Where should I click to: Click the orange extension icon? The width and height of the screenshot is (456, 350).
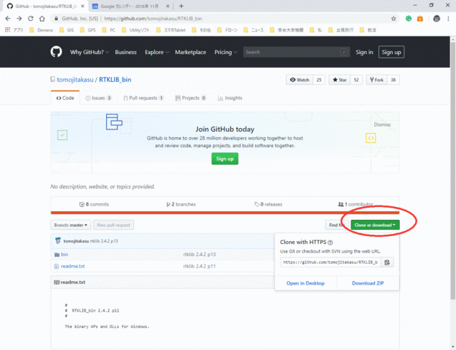pyautogui.click(x=420, y=18)
